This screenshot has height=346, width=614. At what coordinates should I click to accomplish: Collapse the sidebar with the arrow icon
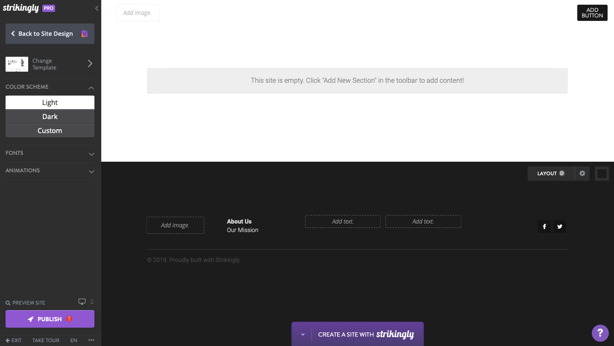coord(96,8)
